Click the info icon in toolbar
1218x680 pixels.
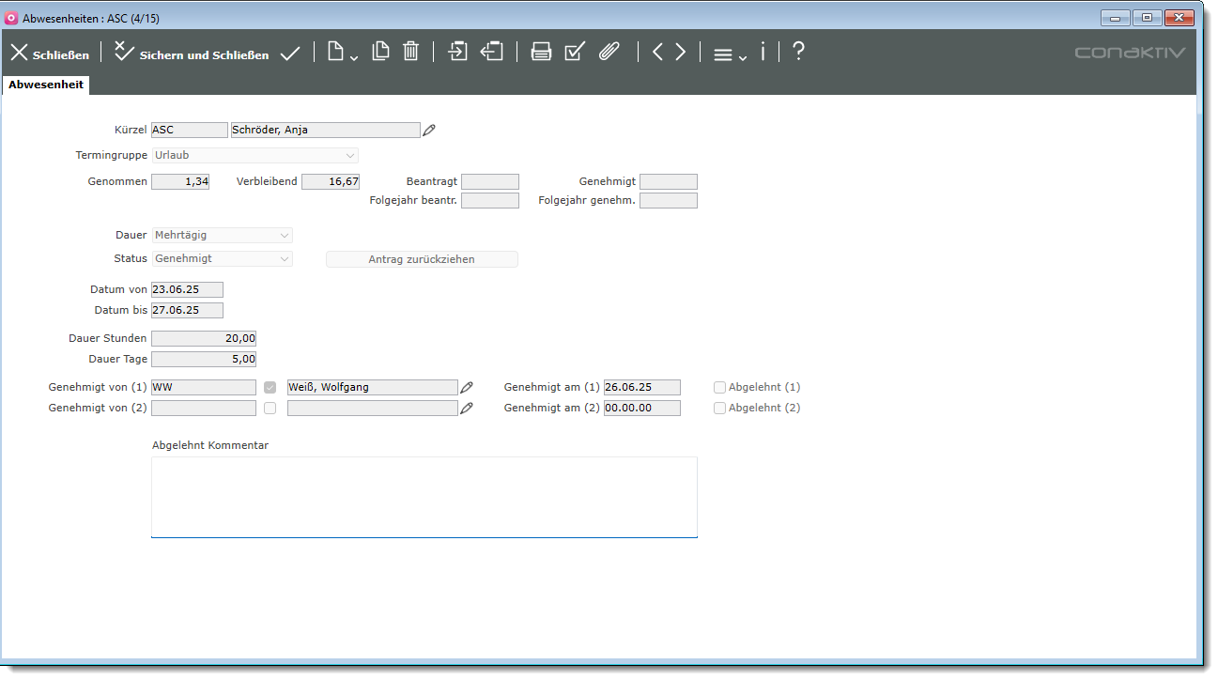point(763,52)
